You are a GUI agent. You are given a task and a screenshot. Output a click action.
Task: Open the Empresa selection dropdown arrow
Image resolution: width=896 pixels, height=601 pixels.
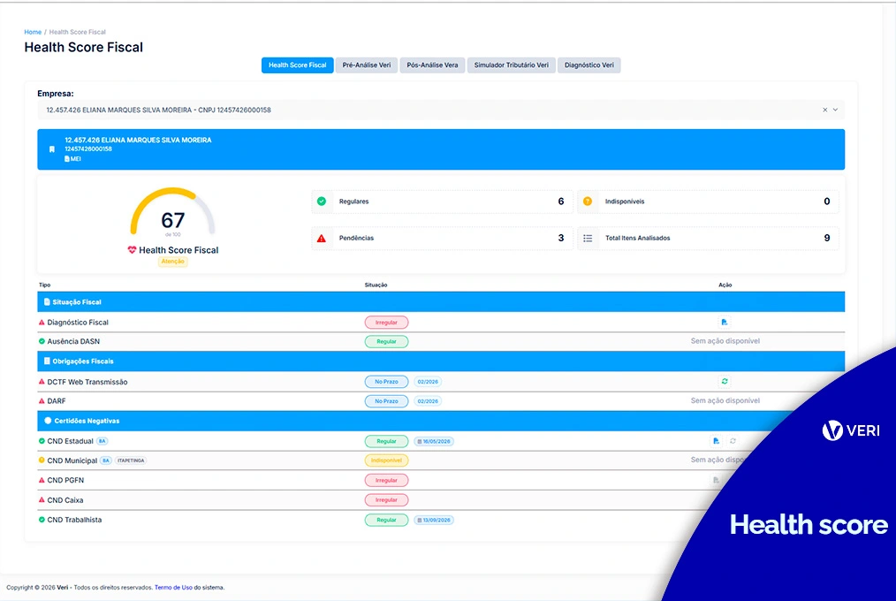835,110
